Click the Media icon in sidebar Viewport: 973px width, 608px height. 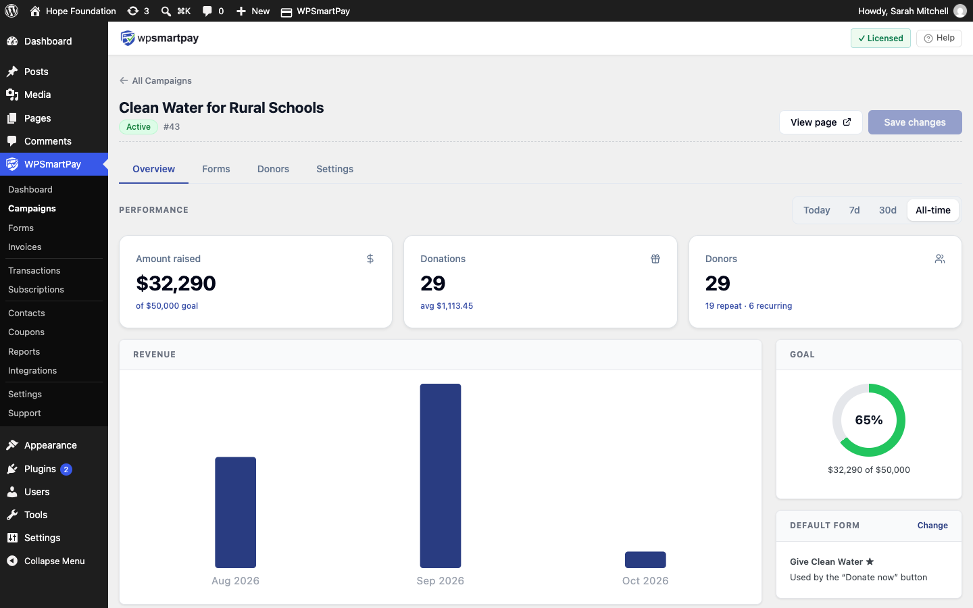point(12,95)
